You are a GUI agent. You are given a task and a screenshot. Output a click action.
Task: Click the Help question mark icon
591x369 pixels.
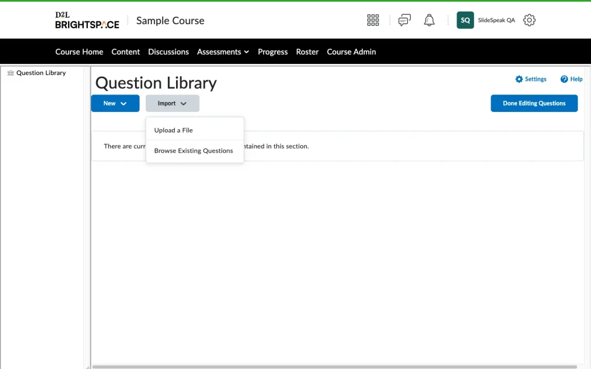564,79
